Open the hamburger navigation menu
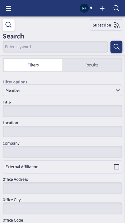The height and width of the screenshot is (223, 125). coord(9,8)
